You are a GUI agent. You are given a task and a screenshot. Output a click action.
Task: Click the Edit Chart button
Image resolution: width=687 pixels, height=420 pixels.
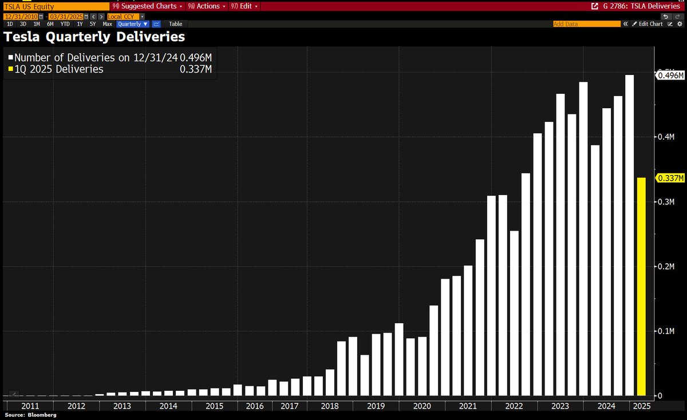647,24
